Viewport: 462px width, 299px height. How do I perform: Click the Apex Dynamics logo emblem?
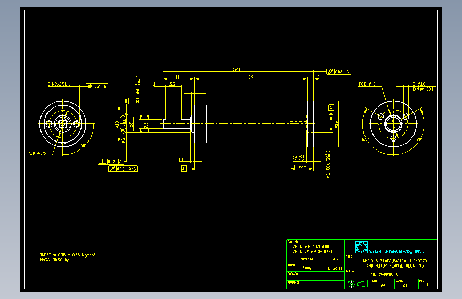pos(361,247)
